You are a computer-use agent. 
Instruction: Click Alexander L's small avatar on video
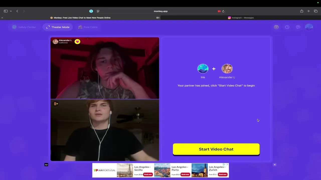(x=55, y=41)
